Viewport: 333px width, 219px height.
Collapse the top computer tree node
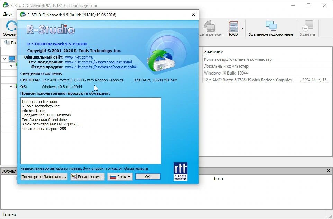pos(4,59)
